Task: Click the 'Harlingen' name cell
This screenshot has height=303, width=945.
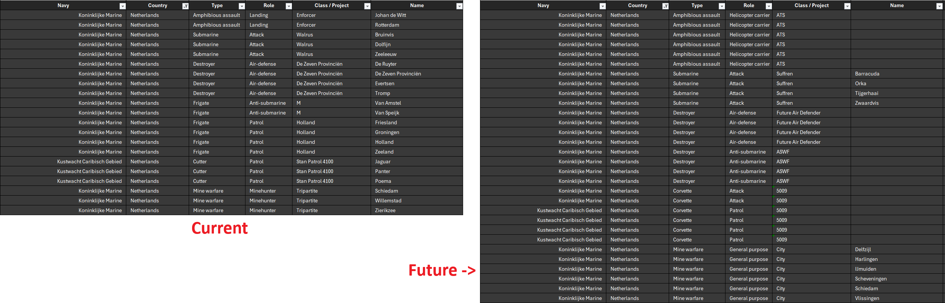Action: [x=897, y=259]
